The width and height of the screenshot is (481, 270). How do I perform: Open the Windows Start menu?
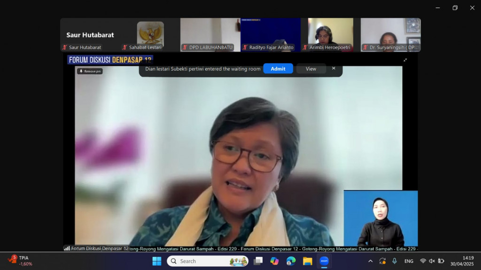click(x=157, y=261)
